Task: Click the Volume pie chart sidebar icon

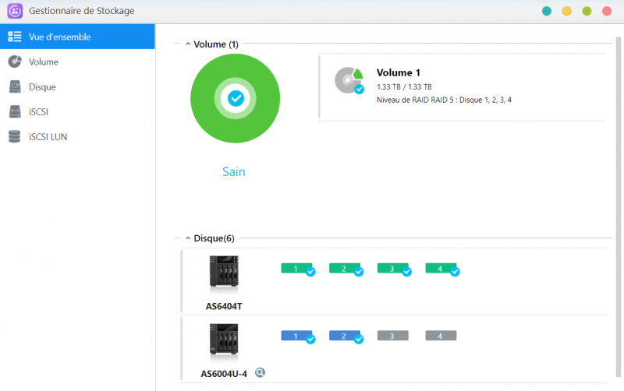Action: 15,62
